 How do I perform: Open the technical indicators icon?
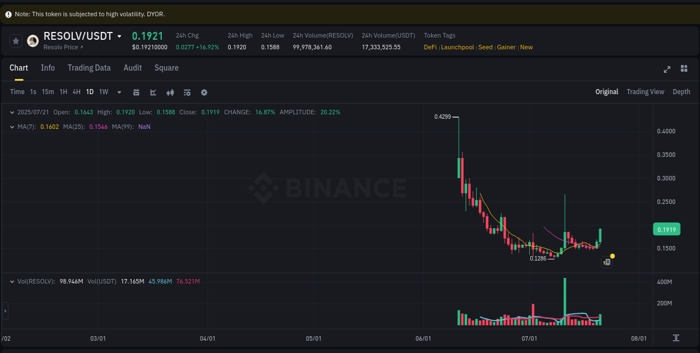pos(187,92)
